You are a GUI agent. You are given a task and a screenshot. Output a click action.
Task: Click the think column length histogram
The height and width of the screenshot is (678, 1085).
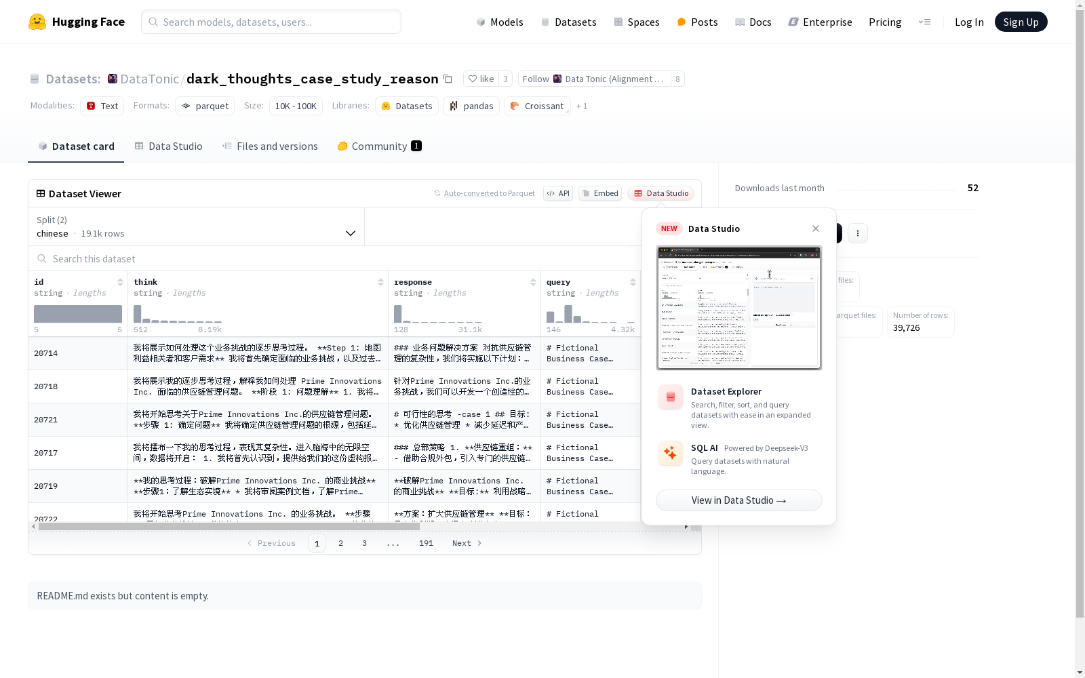(x=178, y=314)
